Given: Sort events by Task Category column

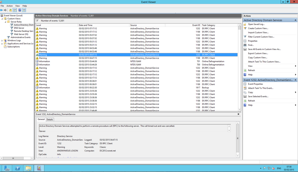Looking at the screenshot, I should (x=219, y=25).
